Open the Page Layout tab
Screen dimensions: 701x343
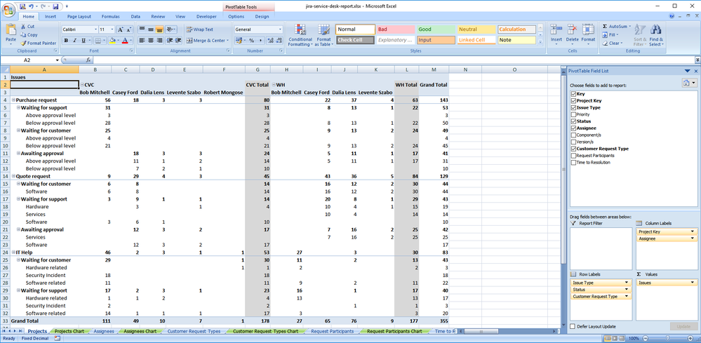coord(79,17)
